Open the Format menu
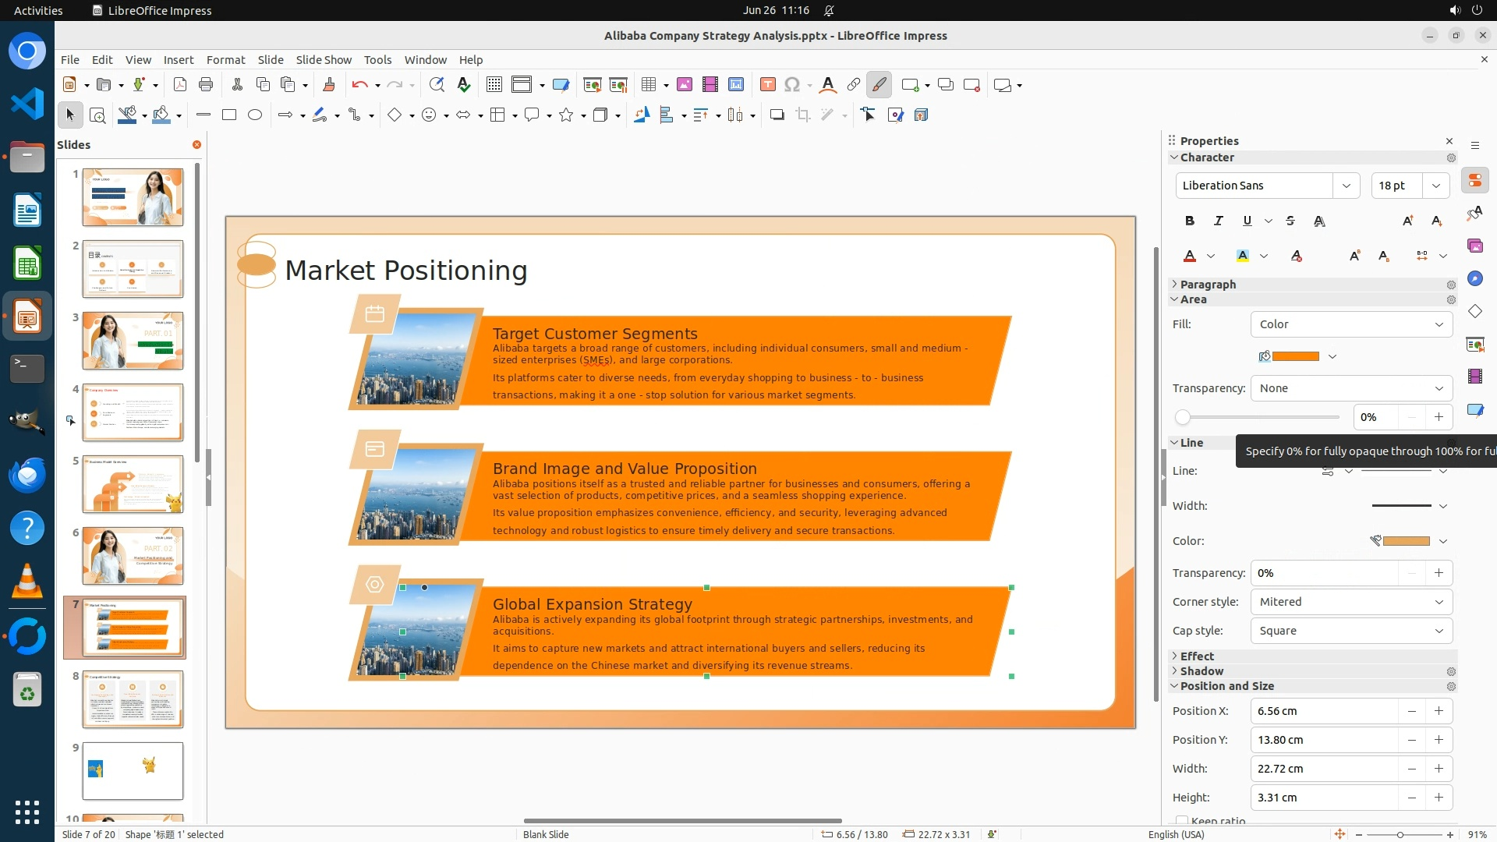This screenshot has width=1497, height=842. [x=225, y=60]
